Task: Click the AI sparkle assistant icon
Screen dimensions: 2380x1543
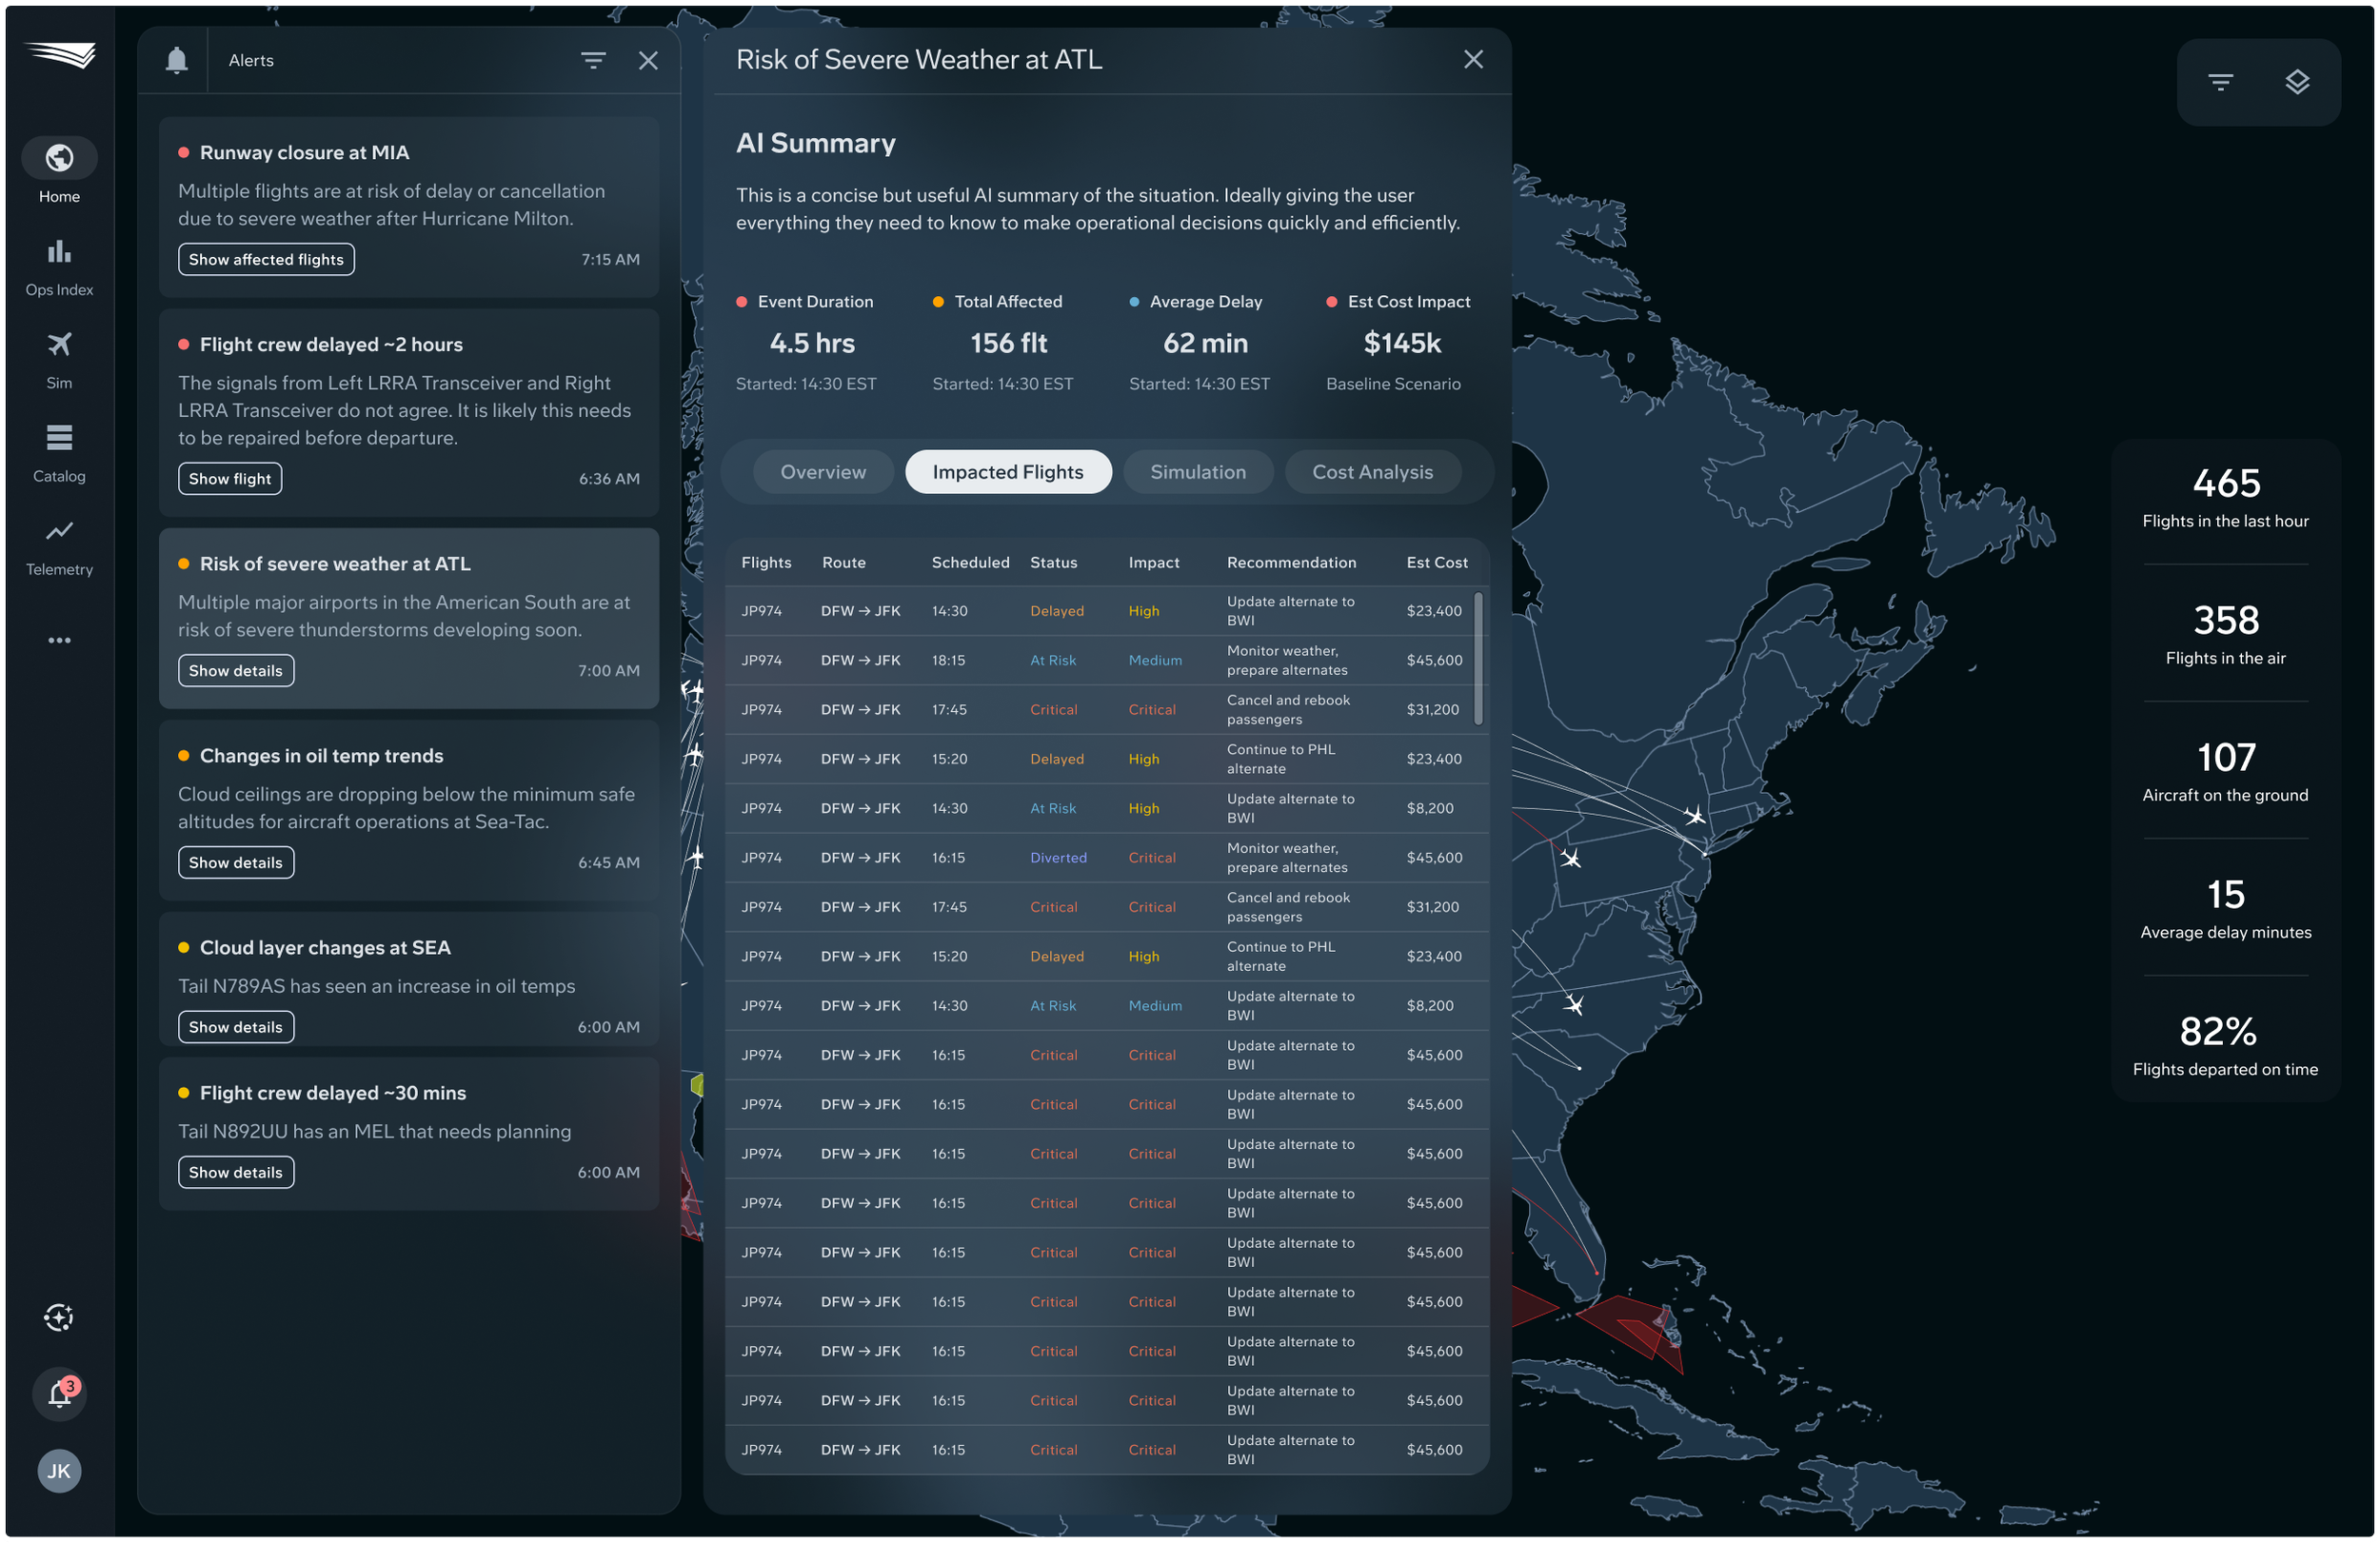Action: [59, 1317]
